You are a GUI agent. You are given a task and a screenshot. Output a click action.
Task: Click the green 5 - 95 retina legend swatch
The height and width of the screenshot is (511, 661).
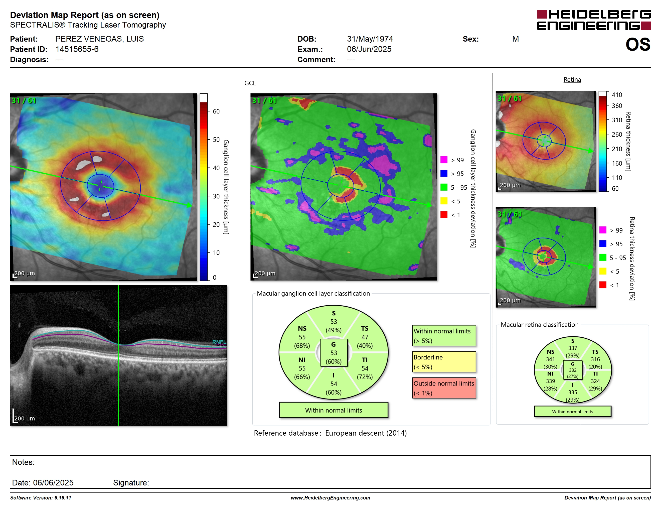(x=603, y=258)
